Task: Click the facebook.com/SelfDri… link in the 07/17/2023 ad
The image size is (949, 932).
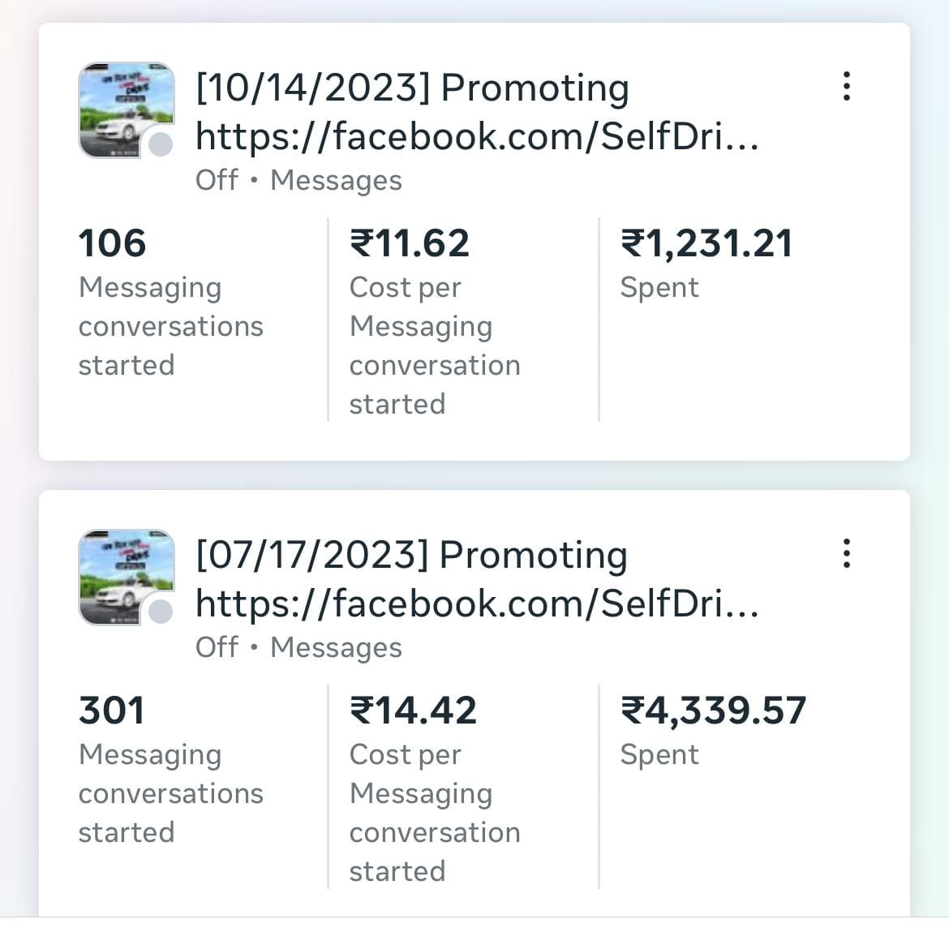Action: pyautogui.click(x=477, y=603)
